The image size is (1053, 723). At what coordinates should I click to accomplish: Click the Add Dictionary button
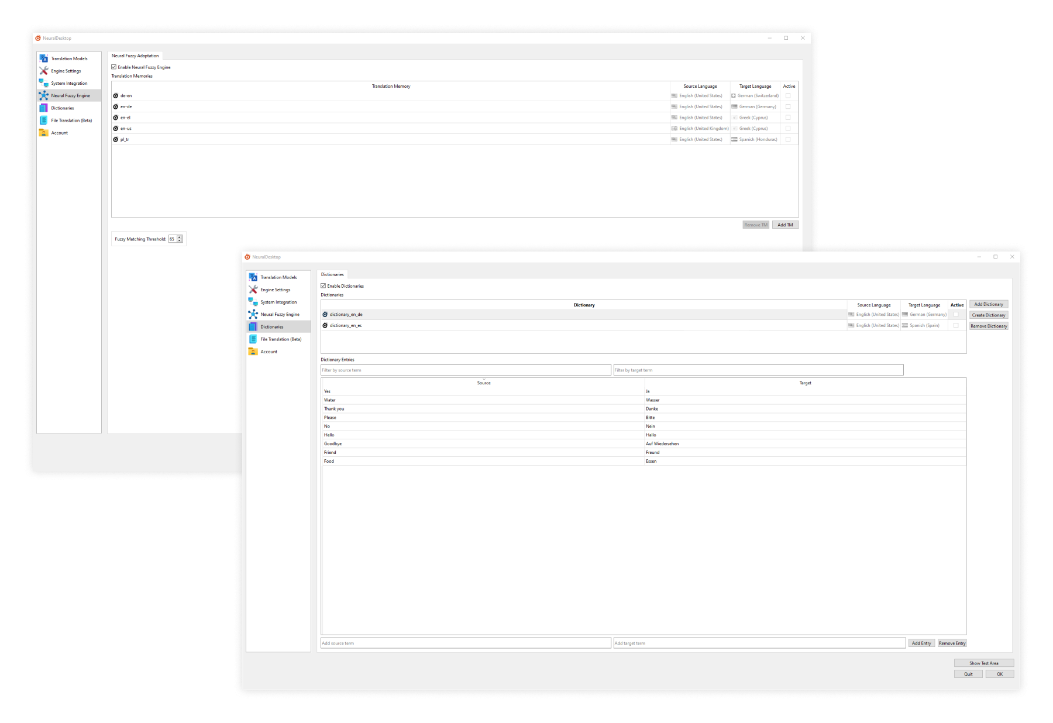pos(989,304)
